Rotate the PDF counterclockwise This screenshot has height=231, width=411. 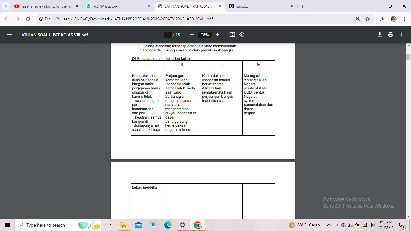click(x=242, y=35)
